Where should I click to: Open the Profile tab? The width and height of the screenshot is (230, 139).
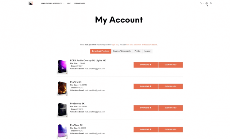click(x=137, y=51)
